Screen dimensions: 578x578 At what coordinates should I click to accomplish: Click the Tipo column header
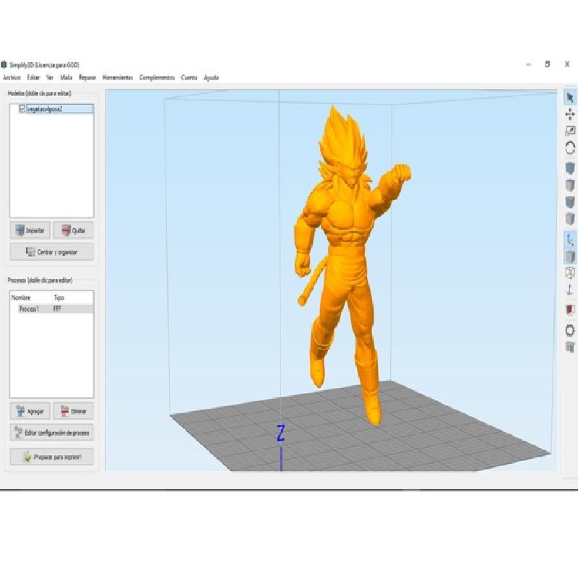(59, 298)
